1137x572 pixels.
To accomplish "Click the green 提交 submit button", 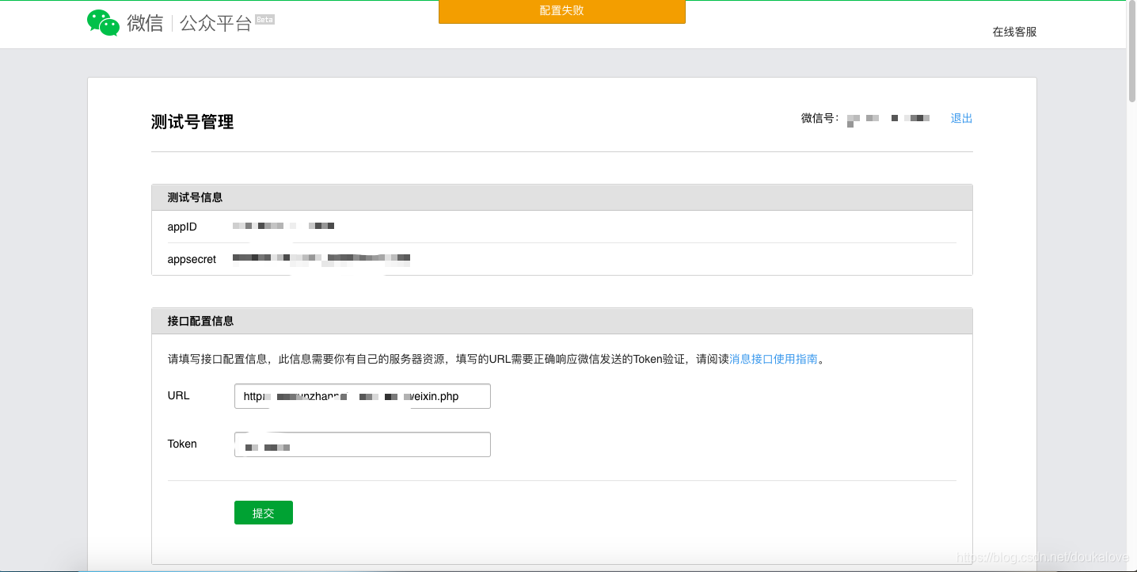I will click(x=264, y=513).
